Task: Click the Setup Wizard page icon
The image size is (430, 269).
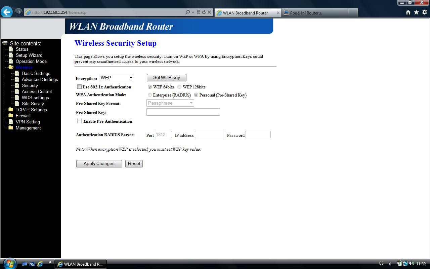Action: (x=11, y=55)
